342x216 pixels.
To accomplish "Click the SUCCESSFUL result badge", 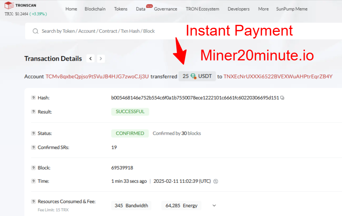I will click(x=130, y=112).
